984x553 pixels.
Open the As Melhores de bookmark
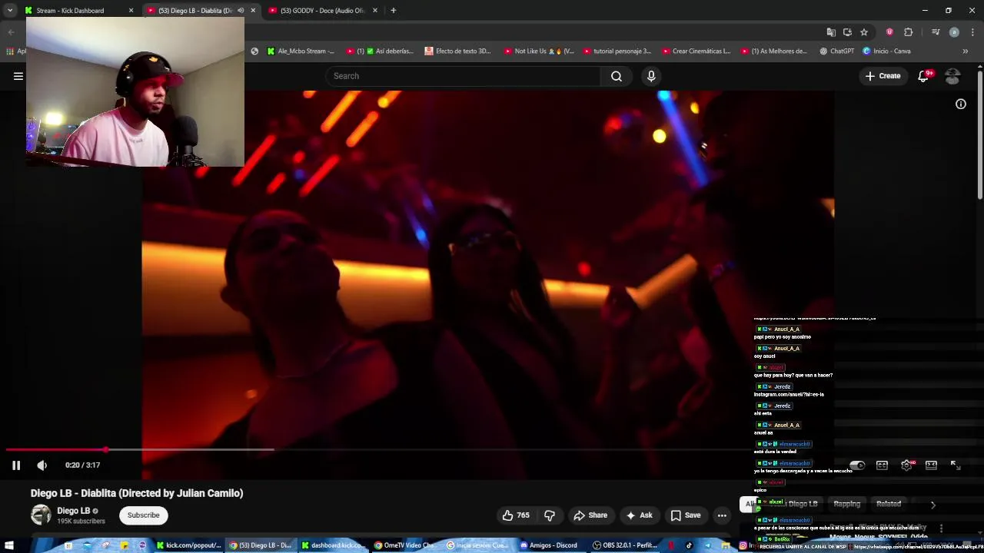(x=775, y=51)
